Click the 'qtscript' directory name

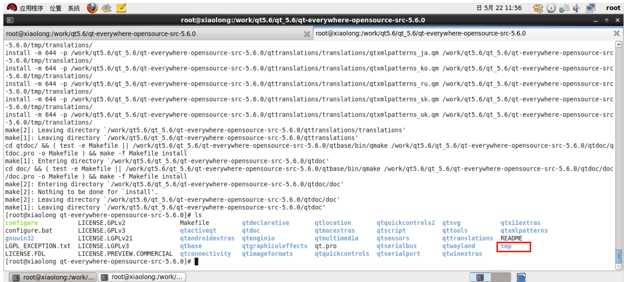click(x=391, y=231)
